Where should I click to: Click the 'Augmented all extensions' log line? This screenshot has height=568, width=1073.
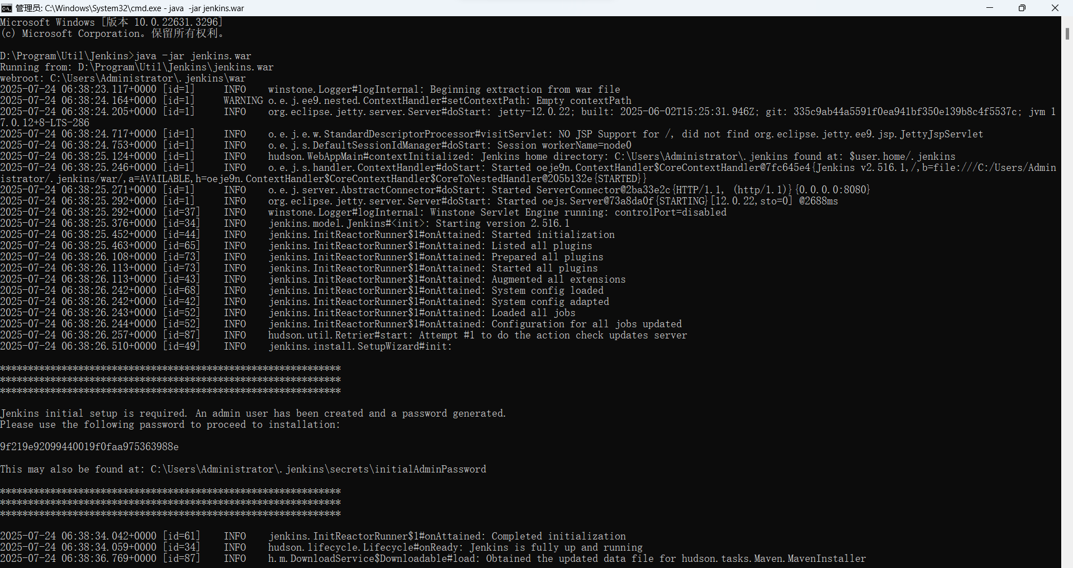tap(313, 279)
